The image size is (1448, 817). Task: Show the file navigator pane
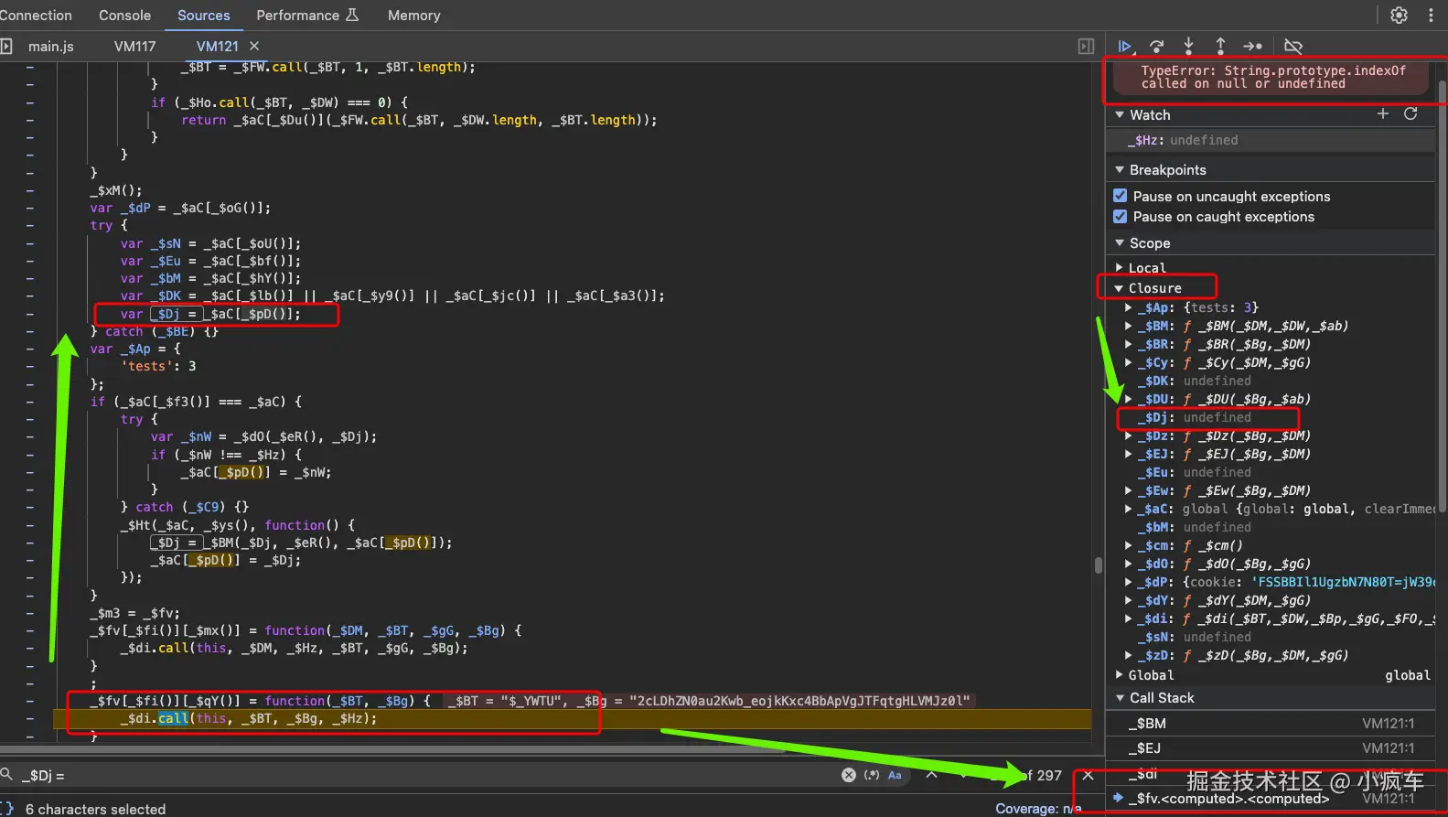[6, 46]
